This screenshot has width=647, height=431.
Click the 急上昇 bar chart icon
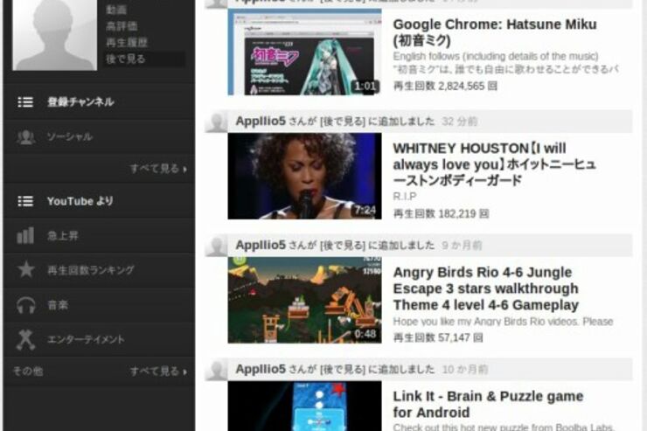[x=25, y=235]
